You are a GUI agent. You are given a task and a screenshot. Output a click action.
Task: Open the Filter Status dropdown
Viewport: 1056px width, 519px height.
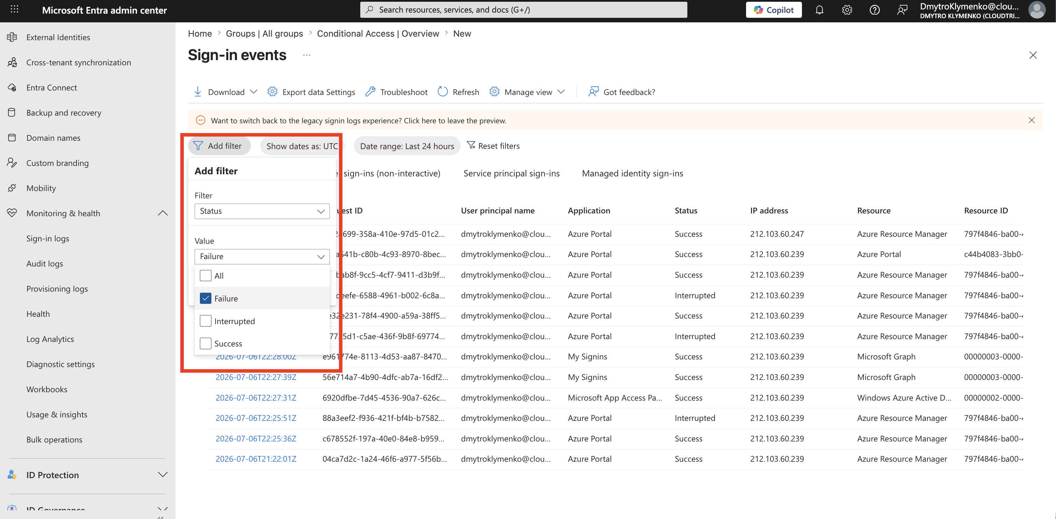(262, 211)
